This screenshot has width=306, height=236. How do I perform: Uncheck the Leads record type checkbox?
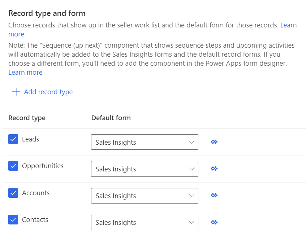pyautogui.click(x=13, y=139)
